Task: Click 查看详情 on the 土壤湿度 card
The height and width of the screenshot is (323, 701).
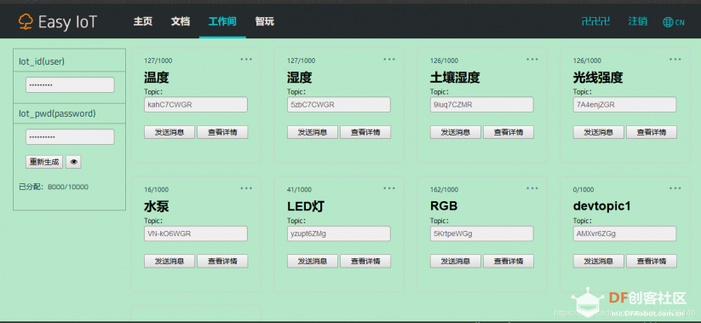Action: click(x=509, y=132)
